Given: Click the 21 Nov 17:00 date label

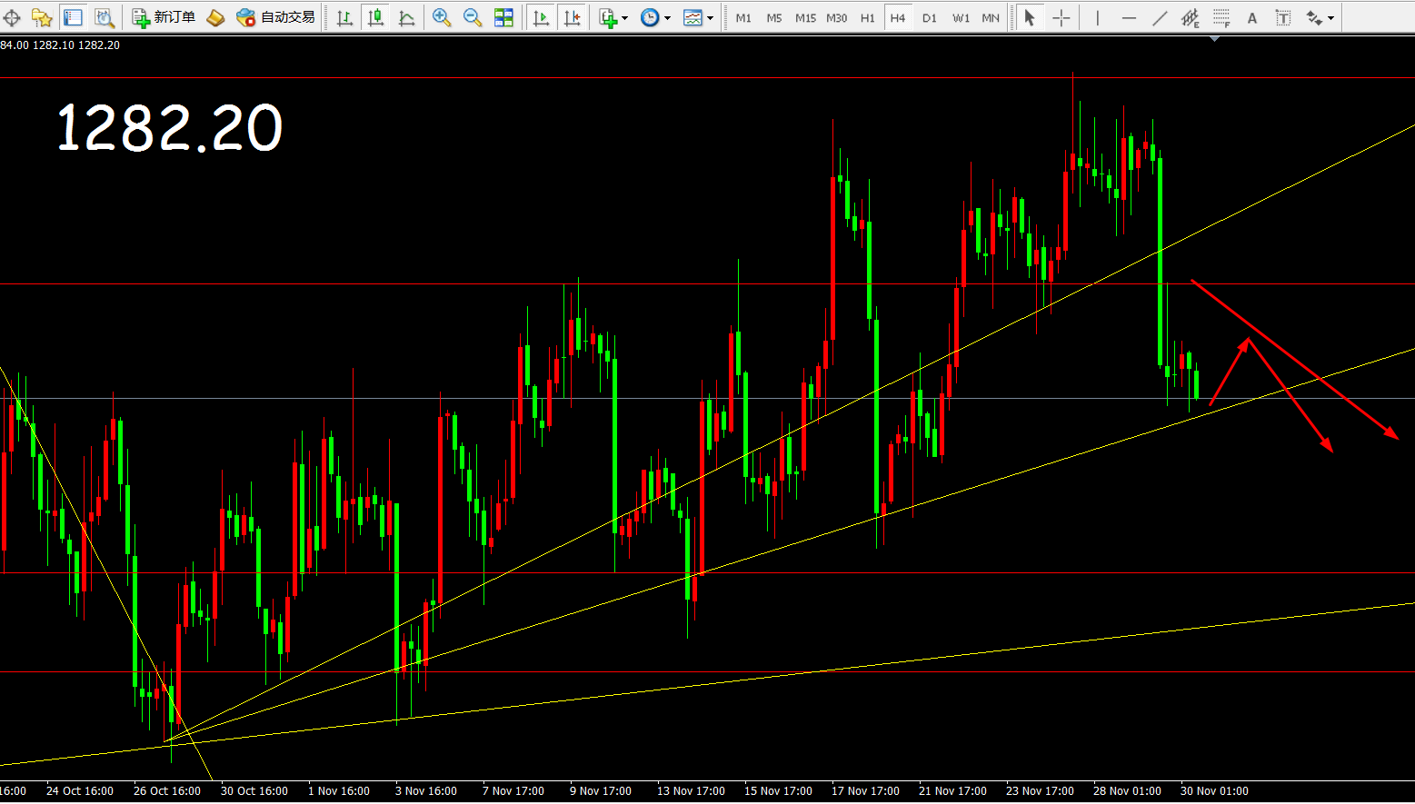Looking at the screenshot, I should point(952,791).
